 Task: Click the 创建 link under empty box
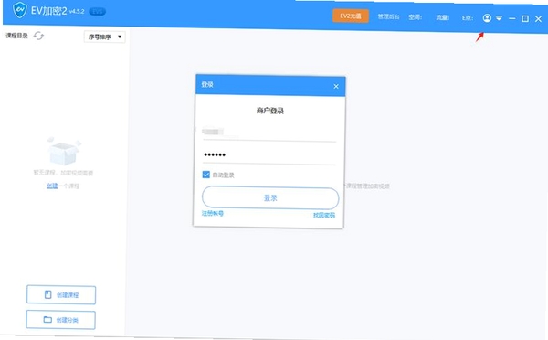(x=52, y=186)
